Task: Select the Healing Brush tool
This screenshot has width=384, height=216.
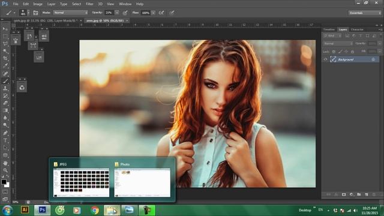Action: pyautogui.click(x=5, y=73)
